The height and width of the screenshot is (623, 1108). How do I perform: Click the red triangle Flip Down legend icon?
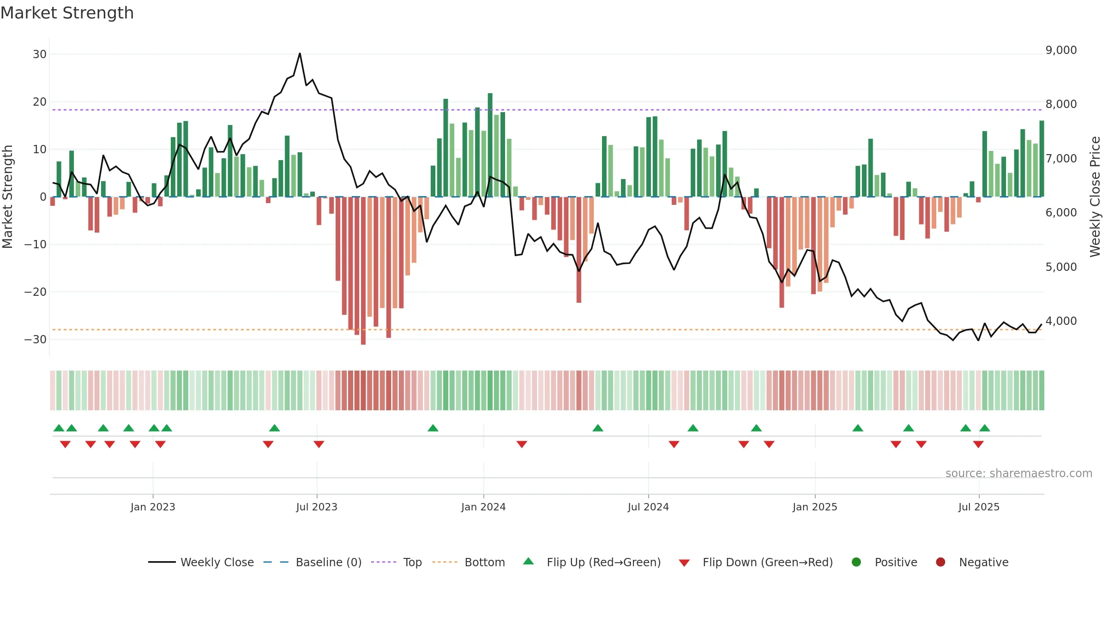(684, 563)
